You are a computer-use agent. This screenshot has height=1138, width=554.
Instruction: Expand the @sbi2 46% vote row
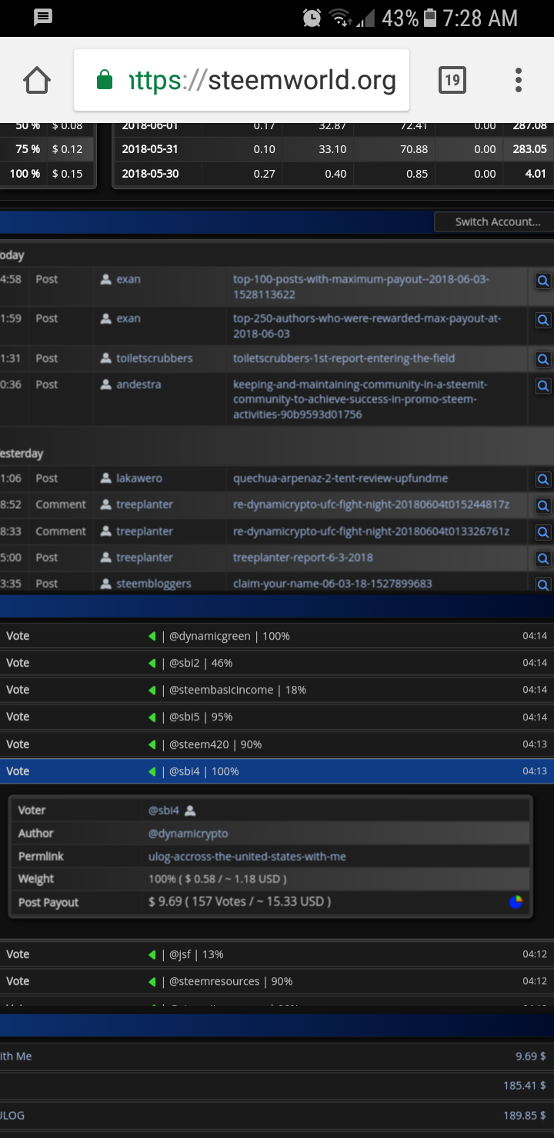277,663
